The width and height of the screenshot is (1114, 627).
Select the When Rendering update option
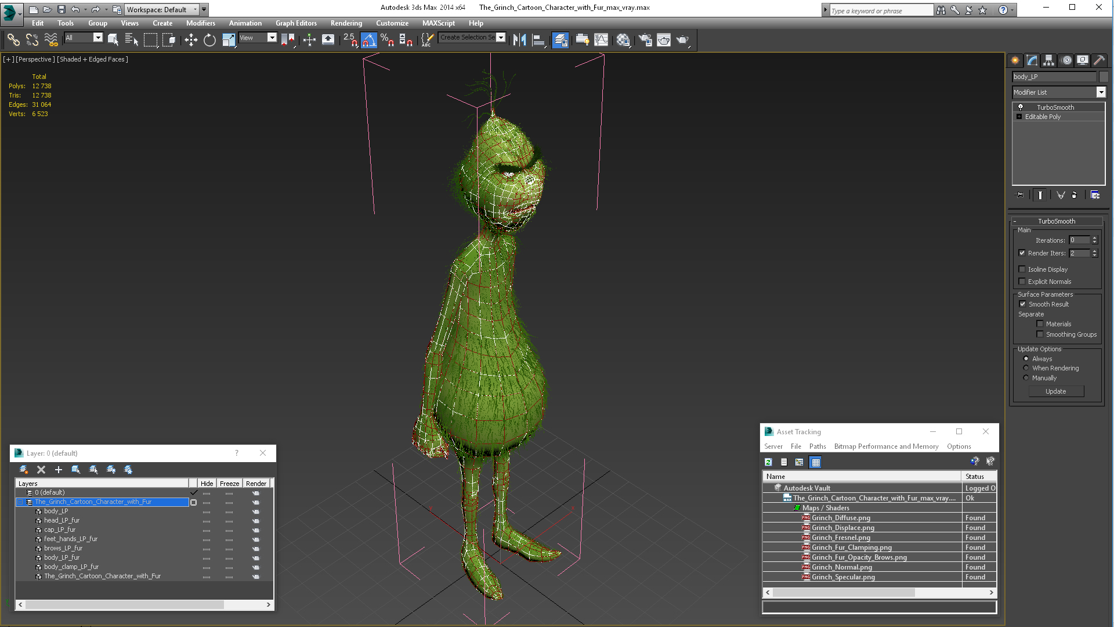click(x=1026, y=368)
